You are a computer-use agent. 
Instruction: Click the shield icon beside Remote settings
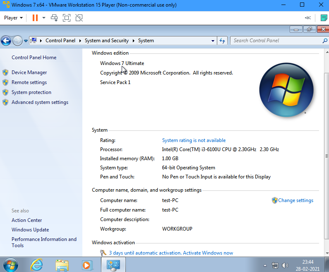[x=5, y=82]
